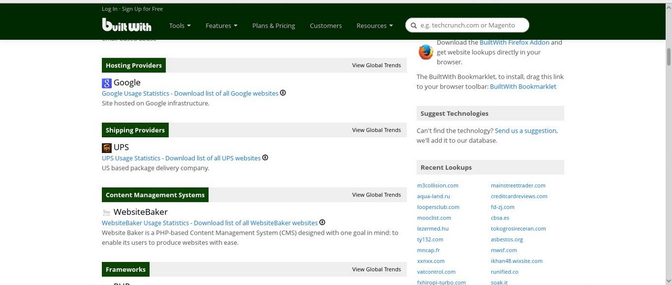
Task: Click the Google hosting provider icon
Action: coord(107,83)
